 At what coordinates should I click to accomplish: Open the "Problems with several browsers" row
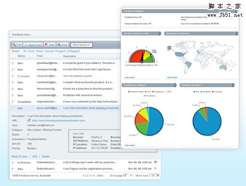65,95
